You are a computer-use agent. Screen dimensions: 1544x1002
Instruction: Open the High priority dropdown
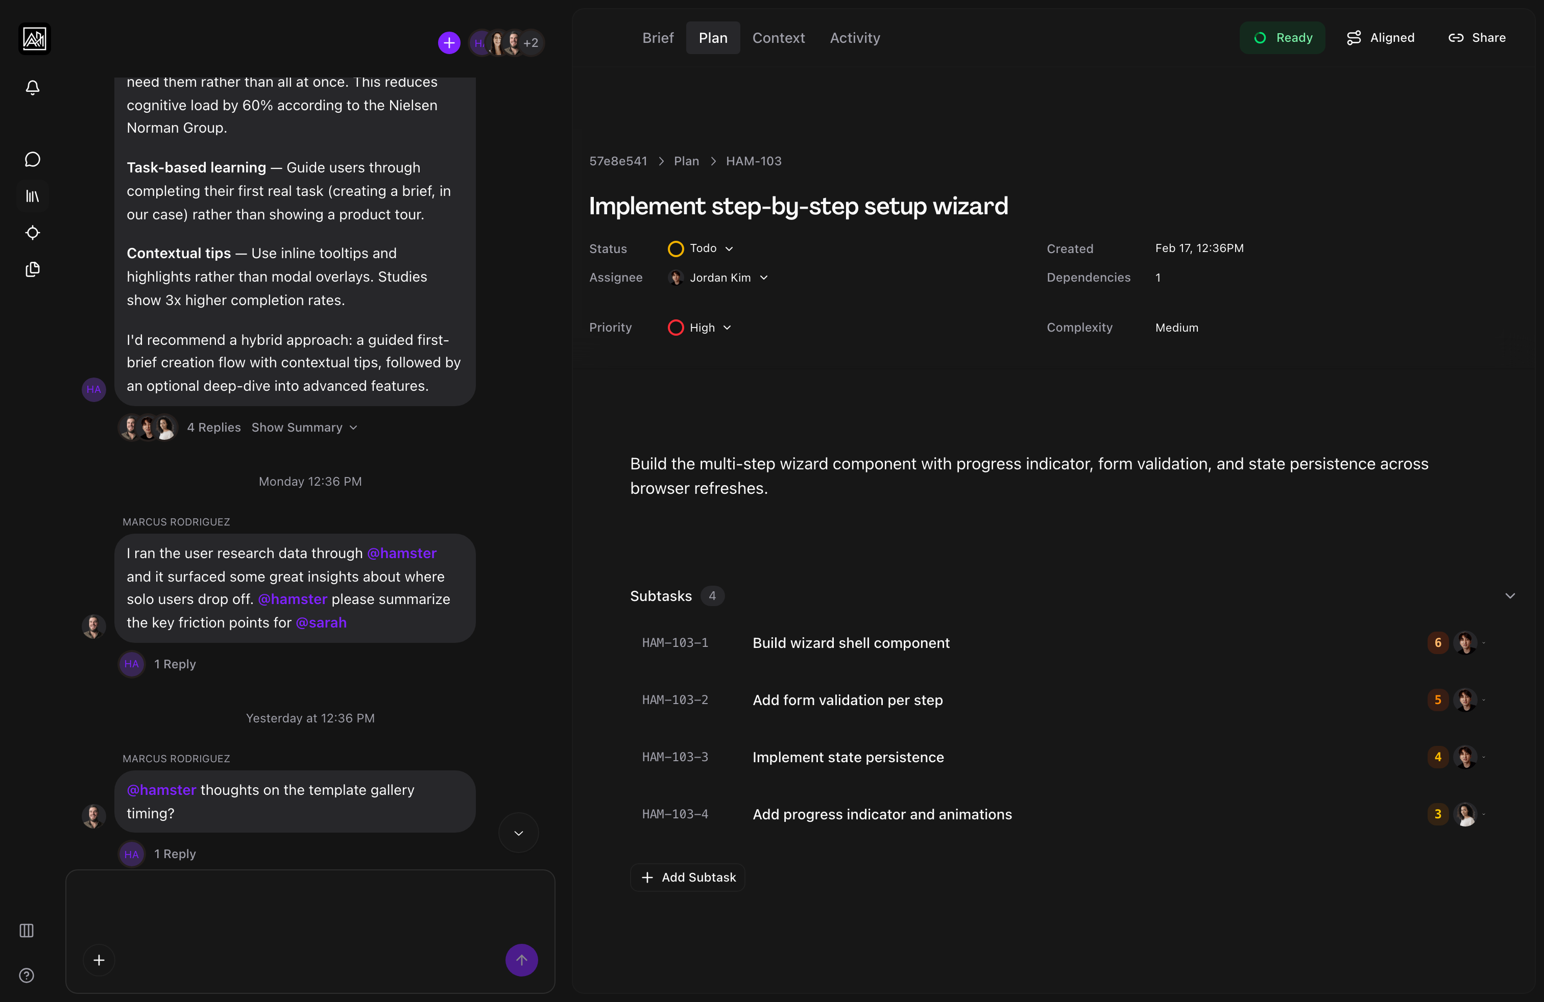699,328
